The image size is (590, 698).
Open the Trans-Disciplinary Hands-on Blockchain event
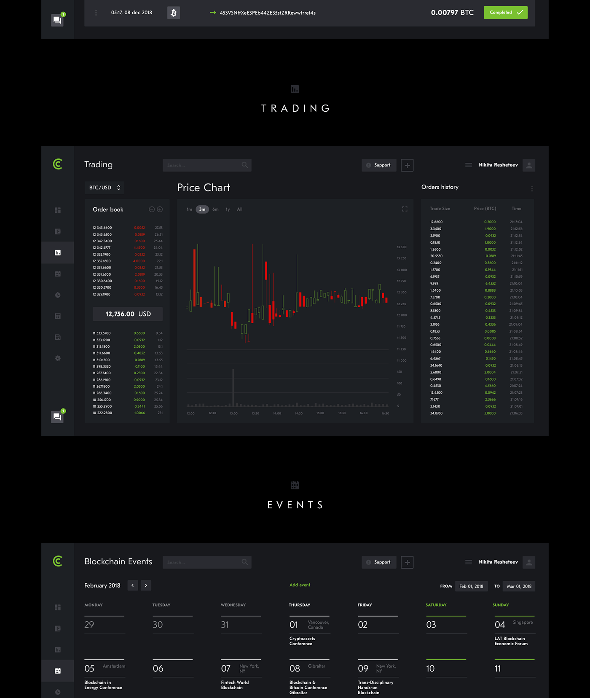[x=375, y=687]
